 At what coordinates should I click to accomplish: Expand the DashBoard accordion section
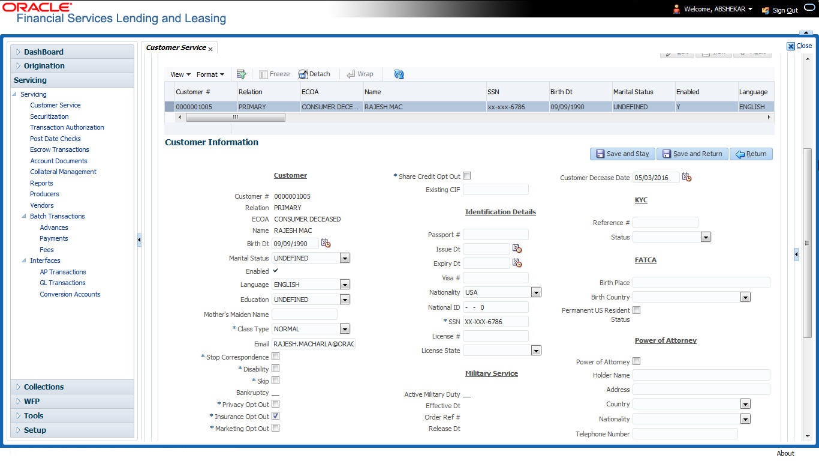coord(72,52)
